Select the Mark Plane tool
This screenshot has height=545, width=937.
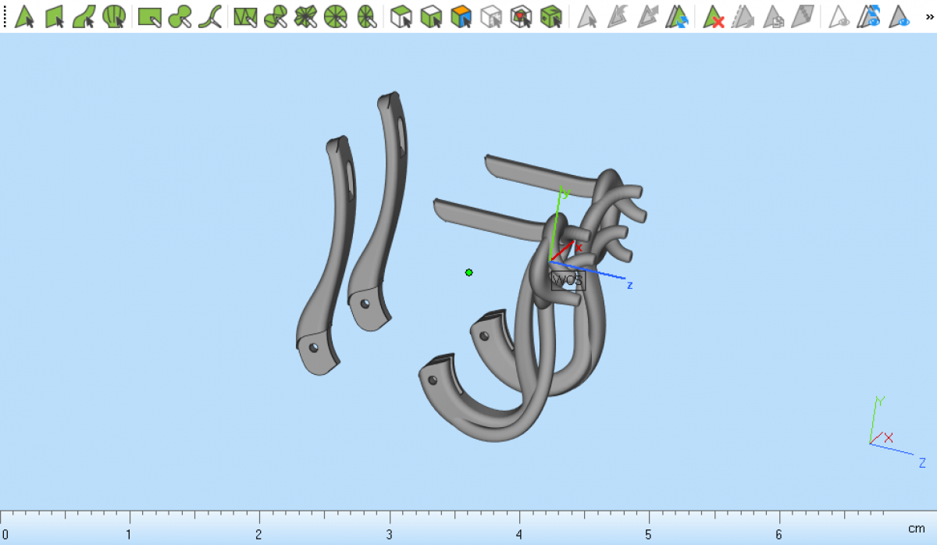click(x=55, y=16)
